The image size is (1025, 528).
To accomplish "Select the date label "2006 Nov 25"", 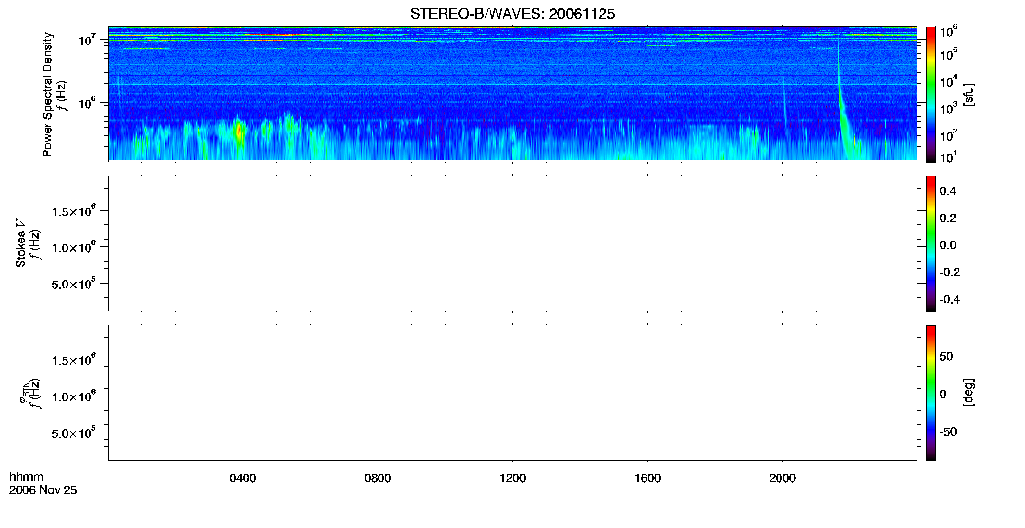I will [x=43, y=490].
